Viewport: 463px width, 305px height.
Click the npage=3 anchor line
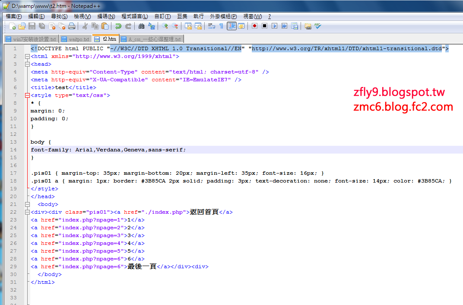(x=87, y=235)
